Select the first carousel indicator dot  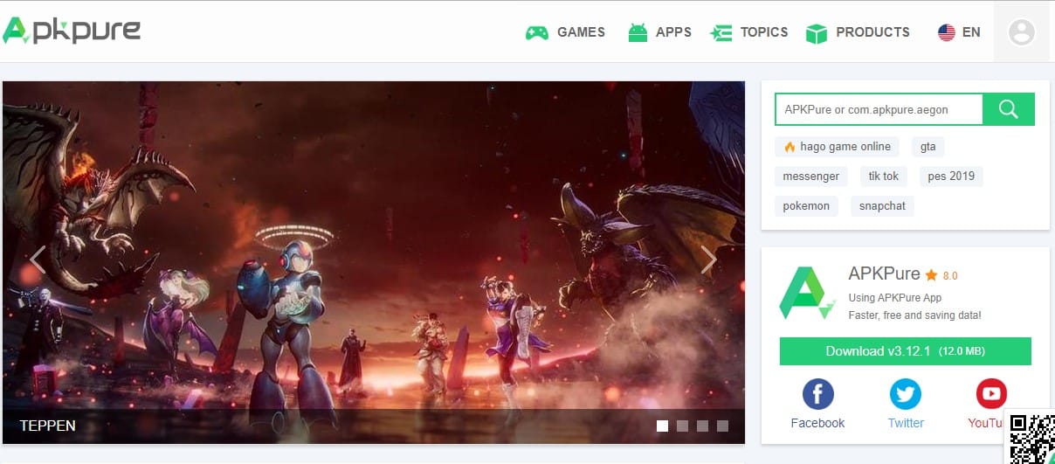tap(662, 426)
